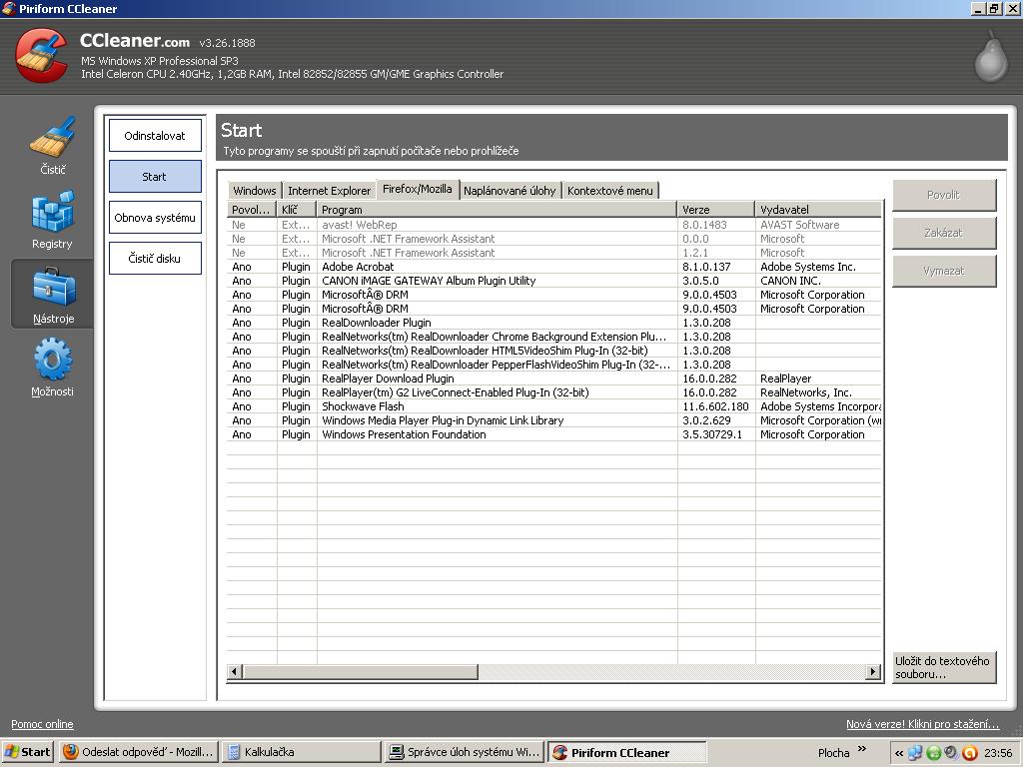Open the Možnosti gear icon
The image size is (1023, 767).
tap(52, 359)
